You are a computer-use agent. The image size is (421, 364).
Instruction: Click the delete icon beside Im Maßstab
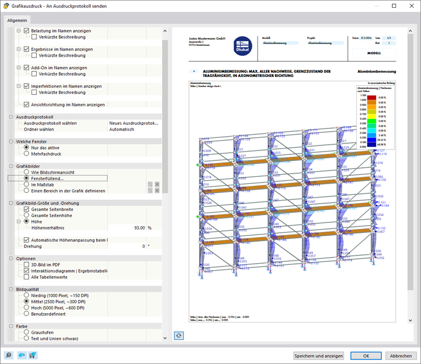(157, 184)
